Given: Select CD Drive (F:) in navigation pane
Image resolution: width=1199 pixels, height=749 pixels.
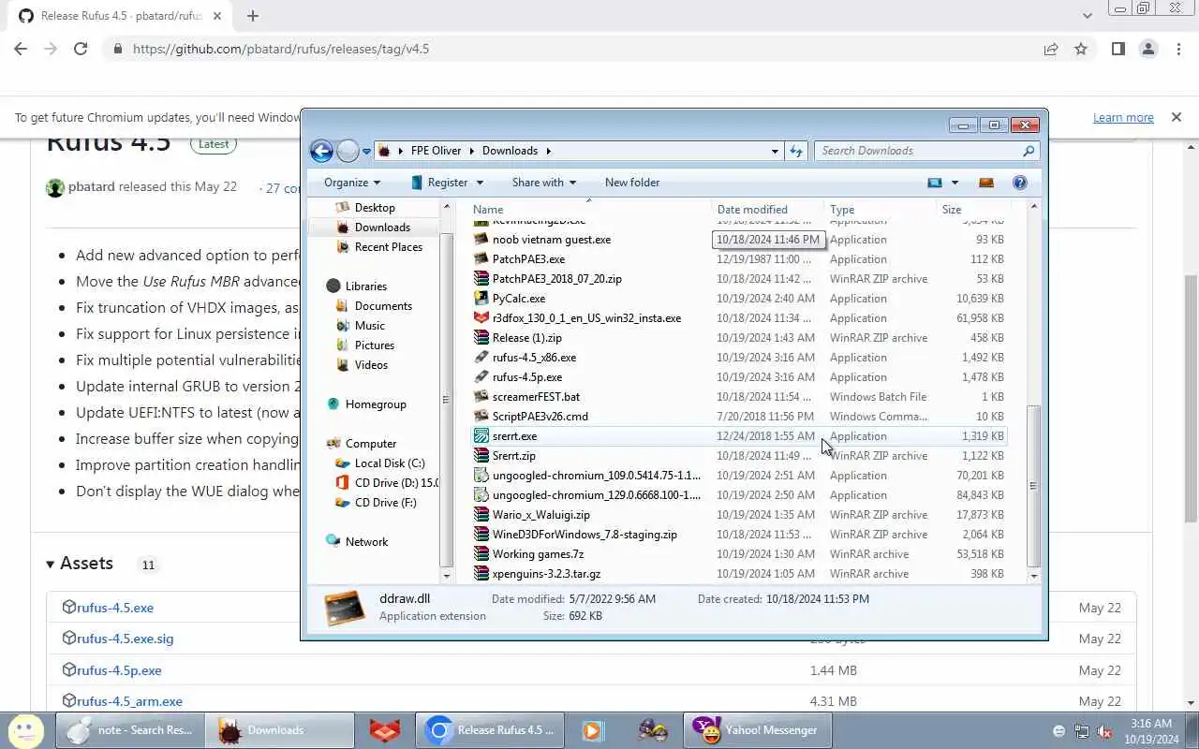Looking at the screenshot, I should [x=385, y=503].
